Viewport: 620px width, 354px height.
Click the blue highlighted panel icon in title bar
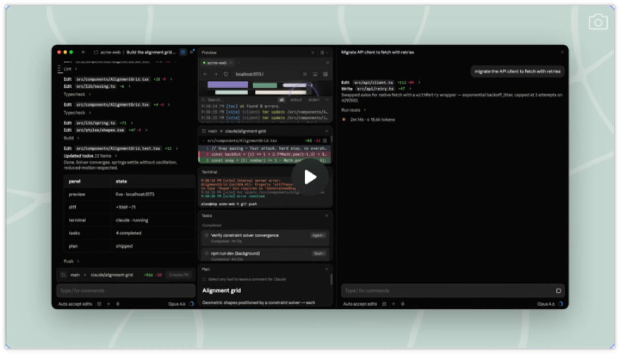pos(183,52)
